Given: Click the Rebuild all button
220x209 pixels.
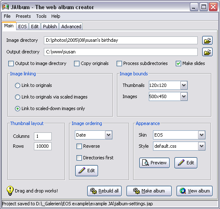Looking at the screenshot, I should [x=104, y=191].
